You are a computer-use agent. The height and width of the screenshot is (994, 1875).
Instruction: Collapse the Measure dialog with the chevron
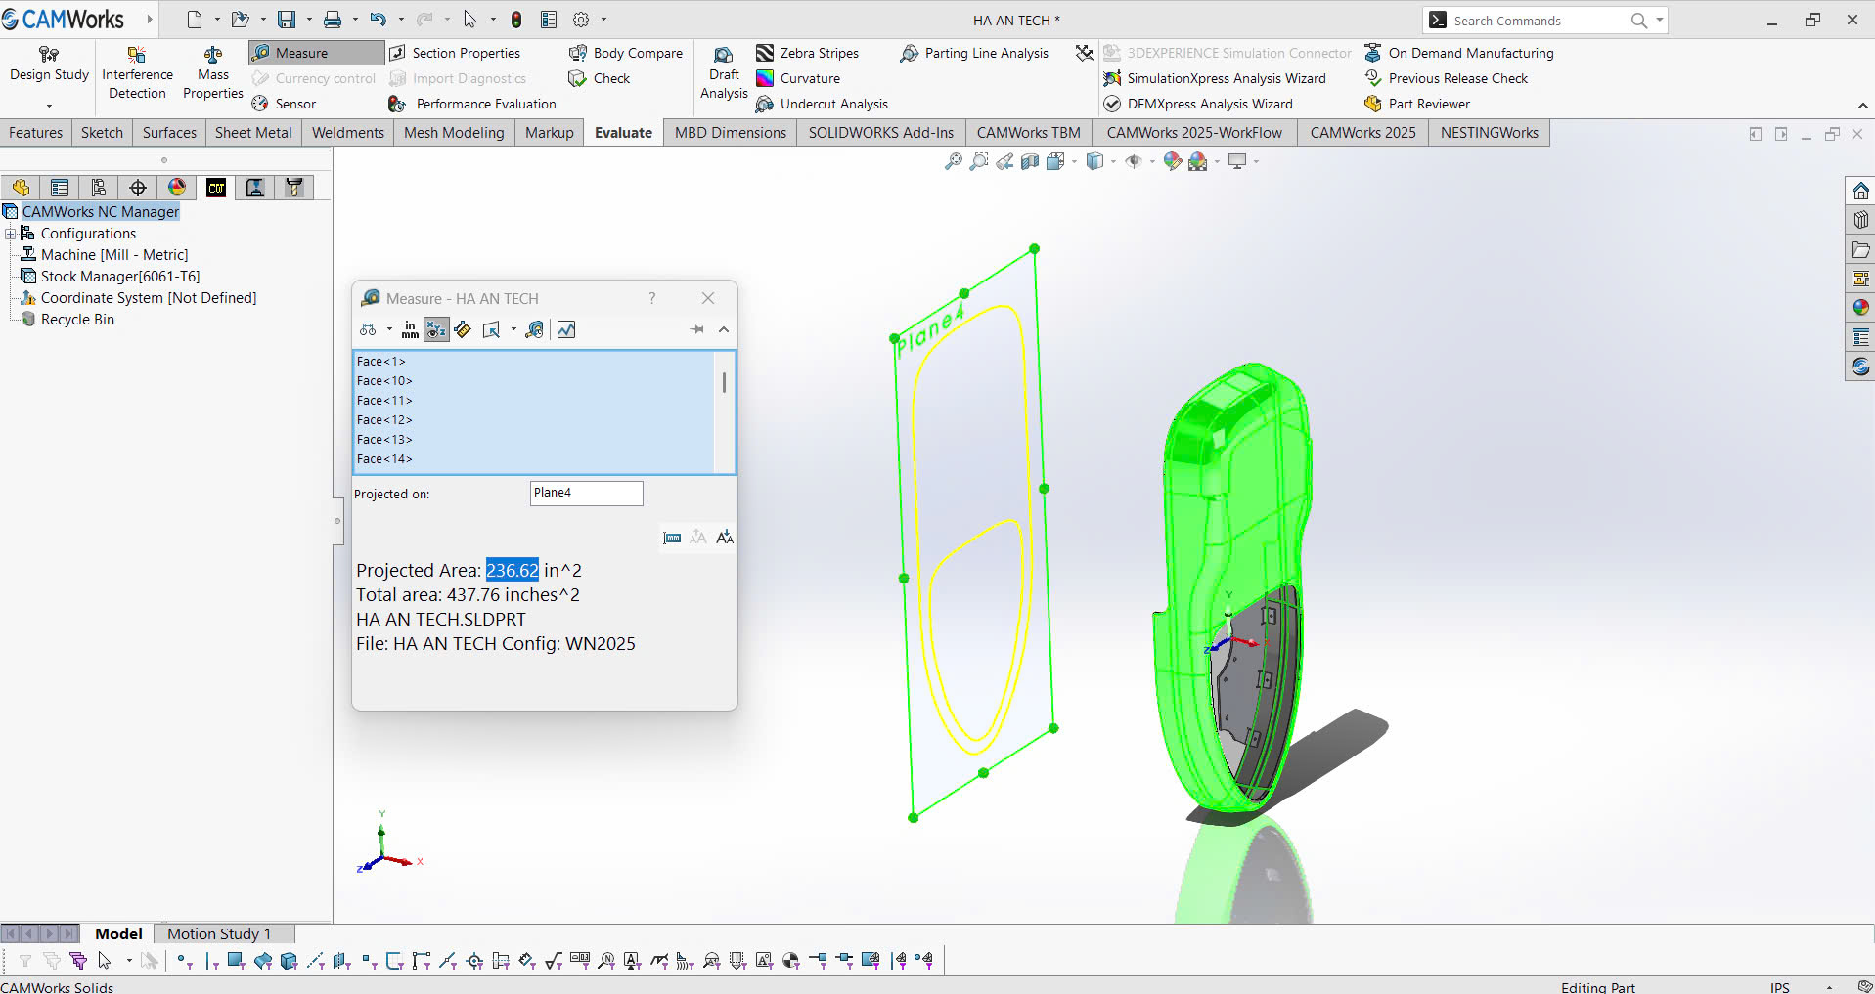pyautogui.click(x=724, y=330)
